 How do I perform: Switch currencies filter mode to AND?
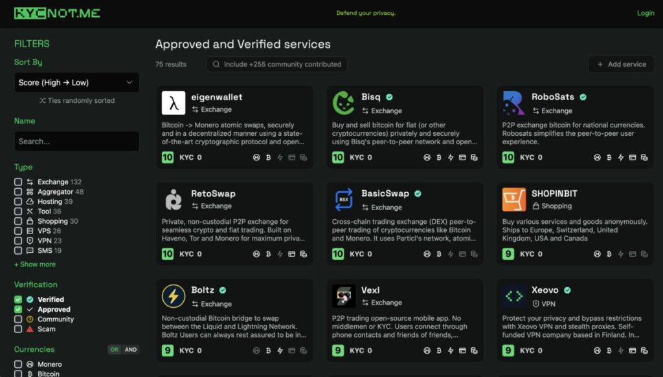[x=131, y=350]
